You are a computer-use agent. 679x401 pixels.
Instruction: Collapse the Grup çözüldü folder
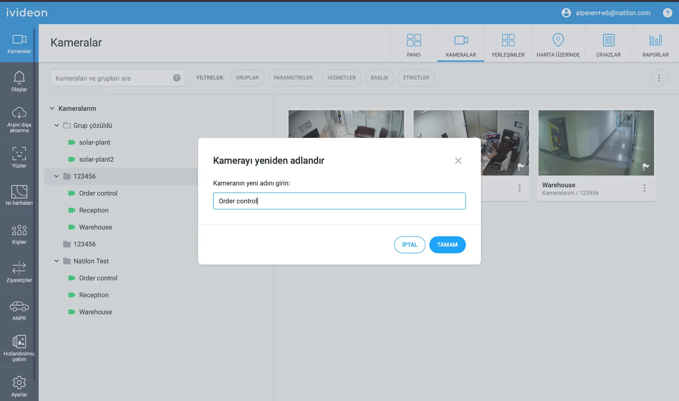coord(56,125)
